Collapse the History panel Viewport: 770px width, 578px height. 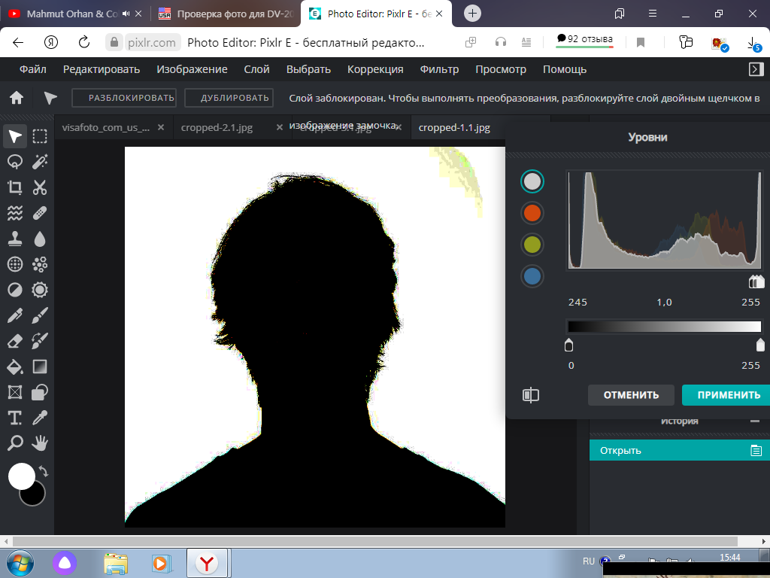pyautogui.click(x=755, y=421)
